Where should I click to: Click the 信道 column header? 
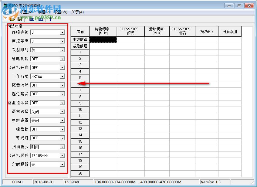click(x=80, y=31)
